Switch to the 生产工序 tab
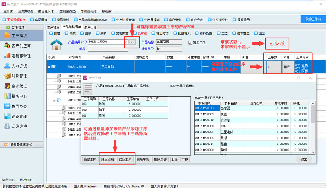326x188 pixels. point(91,27)
